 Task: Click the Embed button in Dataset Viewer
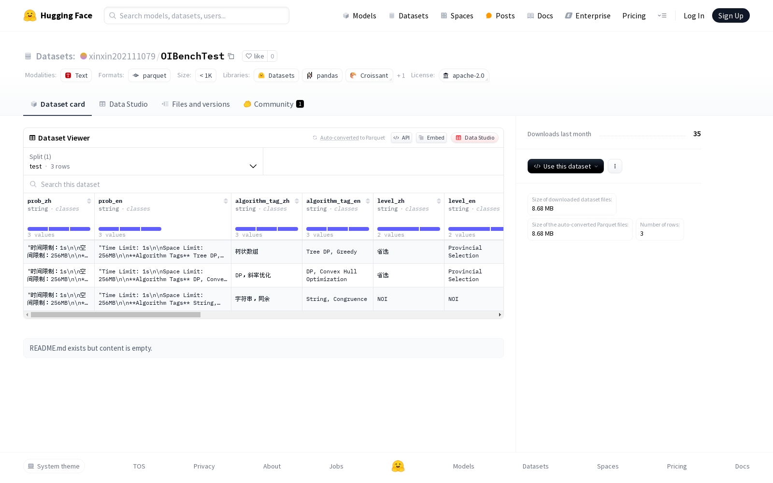tap(431, 138)
